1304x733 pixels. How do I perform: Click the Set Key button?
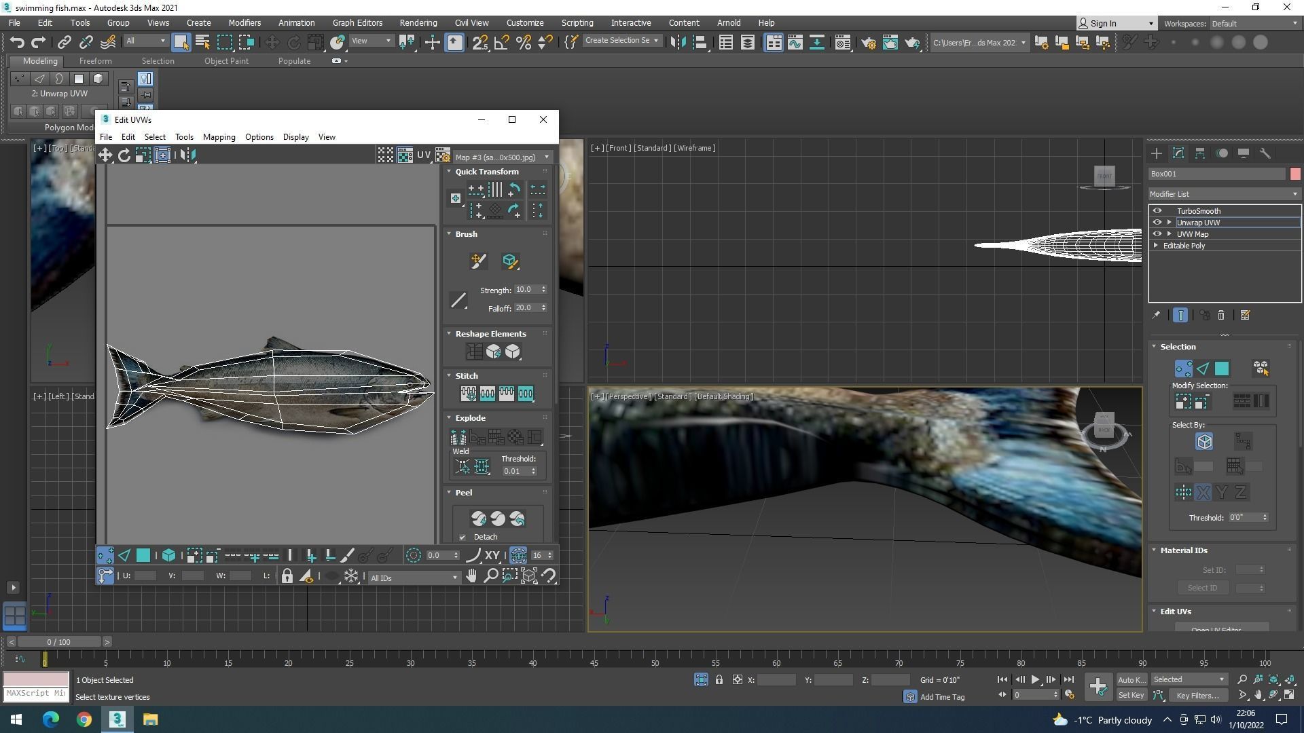[1131, 696]
